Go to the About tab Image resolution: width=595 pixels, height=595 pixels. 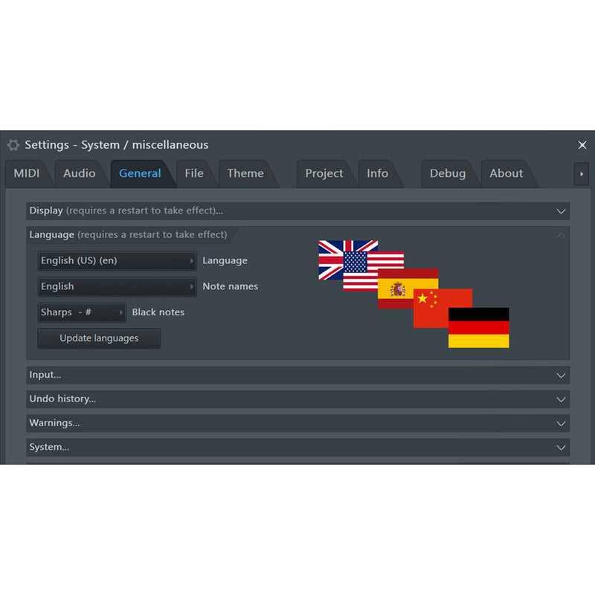point(506,173)
